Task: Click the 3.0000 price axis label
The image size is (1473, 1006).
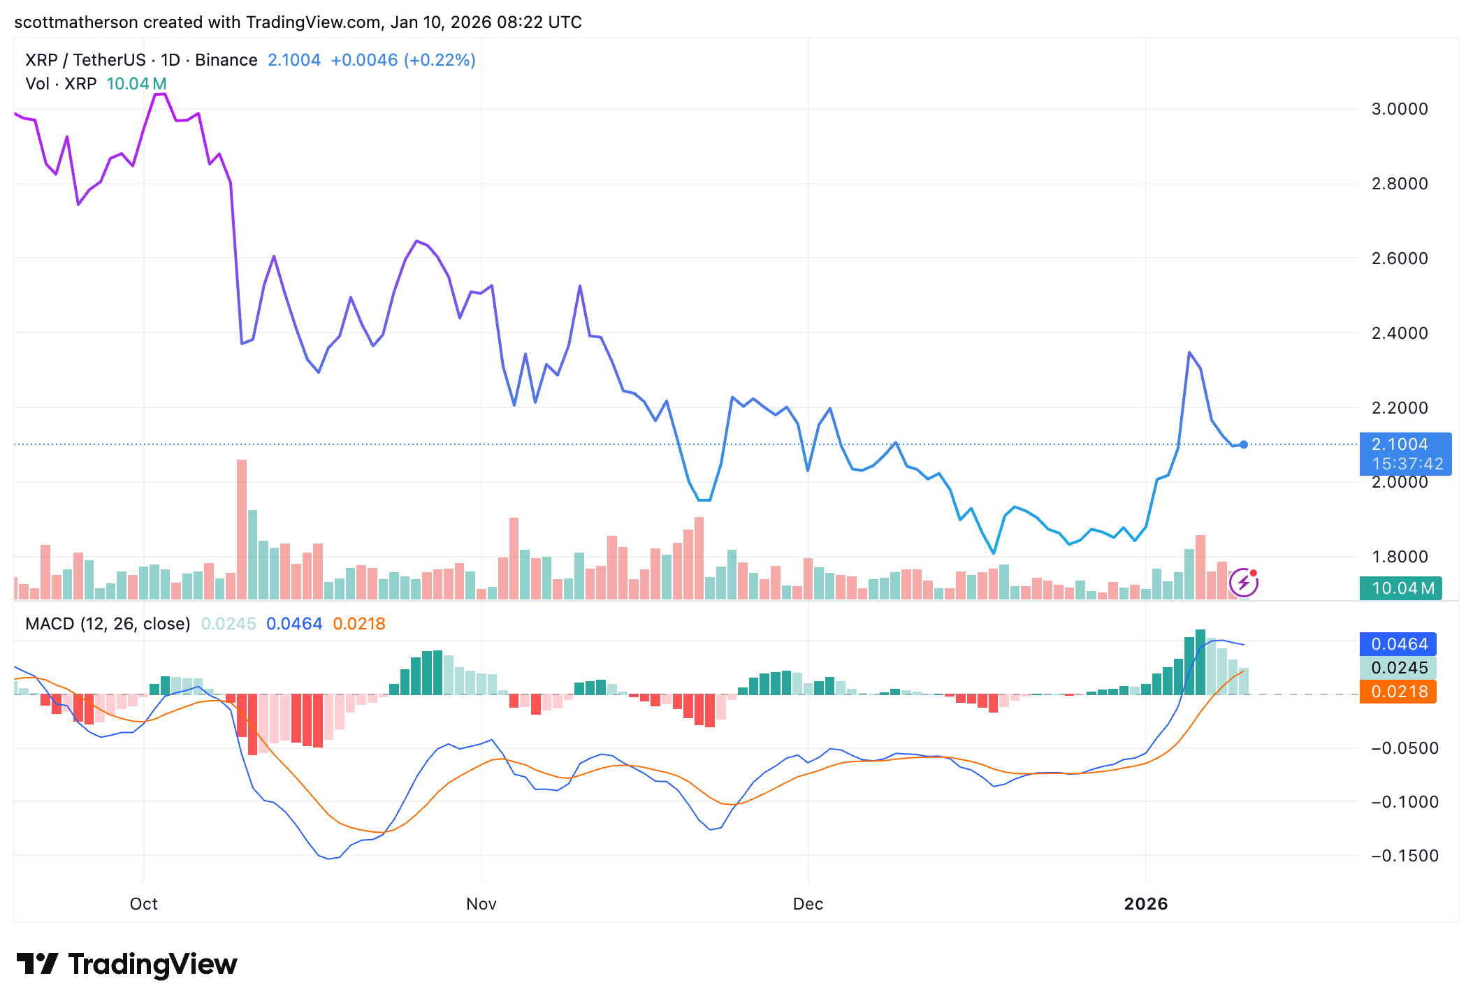Action: (1400, 109)
